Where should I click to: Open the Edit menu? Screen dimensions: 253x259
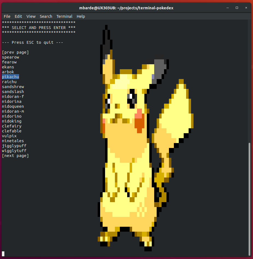pyautogui.click(x=18, y=16)
